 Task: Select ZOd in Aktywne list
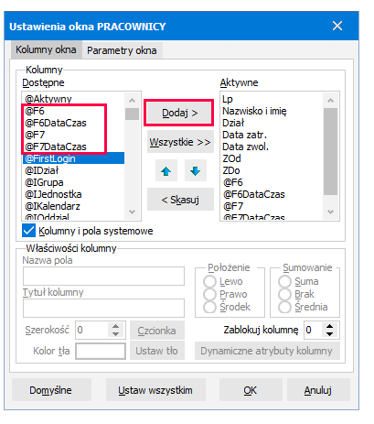[x=272, y=158]
